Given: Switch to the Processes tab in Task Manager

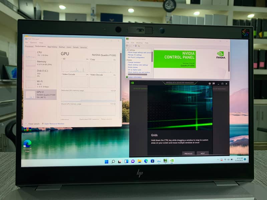Looking at the screenshot, I should tap(29, 47).
